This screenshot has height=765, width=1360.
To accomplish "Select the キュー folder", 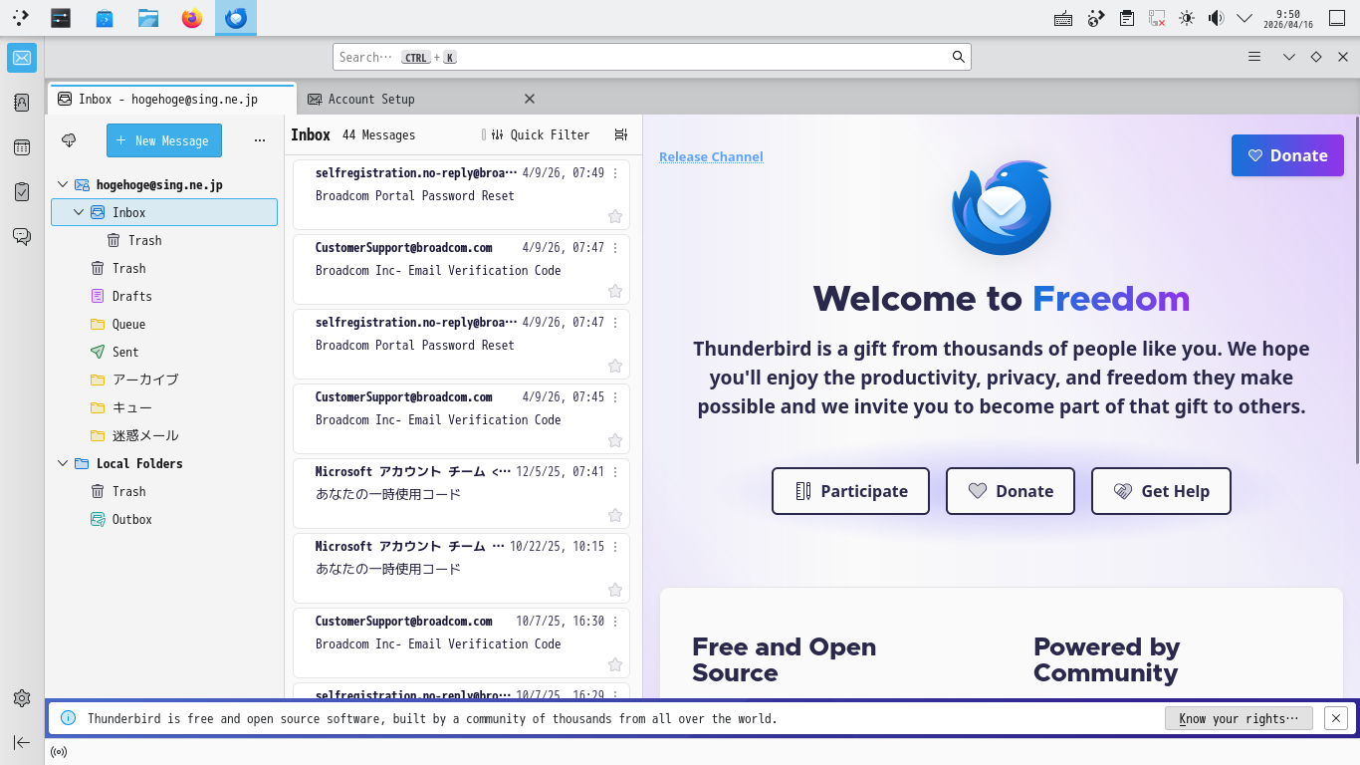I will click(164, 407).
